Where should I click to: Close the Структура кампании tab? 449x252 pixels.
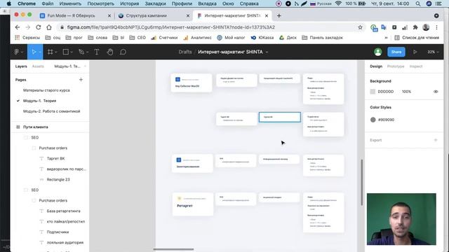point(188,15)
